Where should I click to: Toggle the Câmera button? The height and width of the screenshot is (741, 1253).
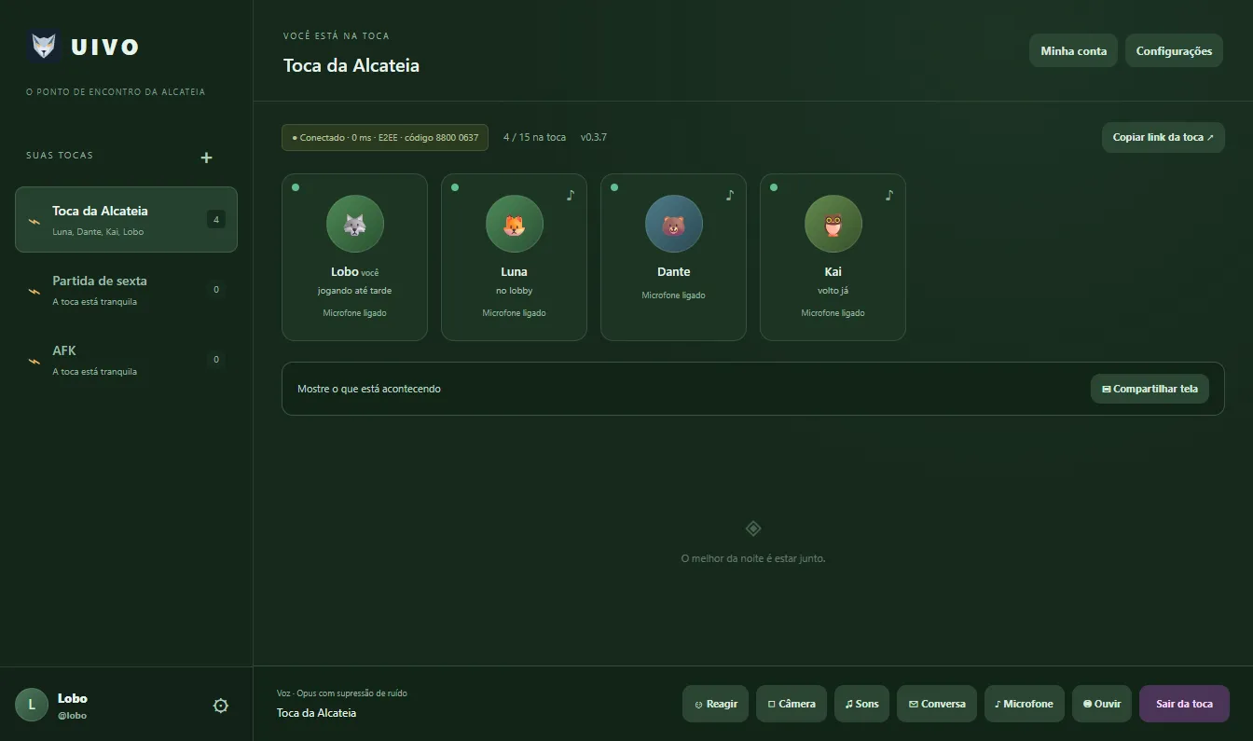pos(792,704)
